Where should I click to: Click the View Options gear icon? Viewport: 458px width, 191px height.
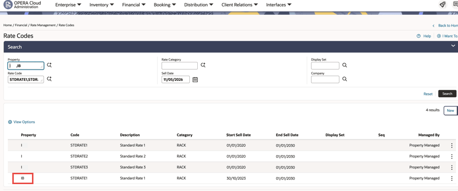coord(10,122)
